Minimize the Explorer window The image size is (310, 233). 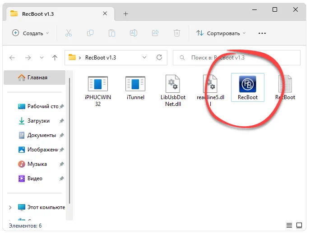254,9
